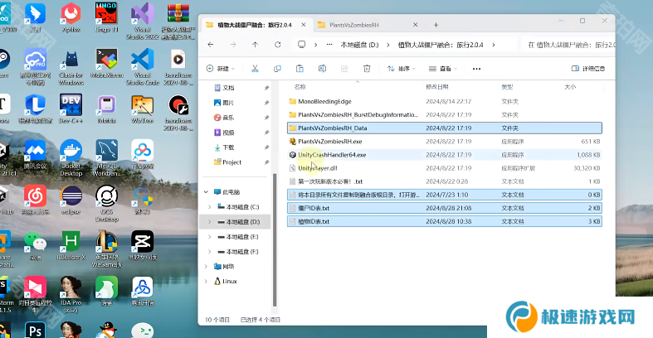653x338 pixels.
Task: Select the PlantsVsZombiesRH_Data folder
Action: click(x=445, y=128)
